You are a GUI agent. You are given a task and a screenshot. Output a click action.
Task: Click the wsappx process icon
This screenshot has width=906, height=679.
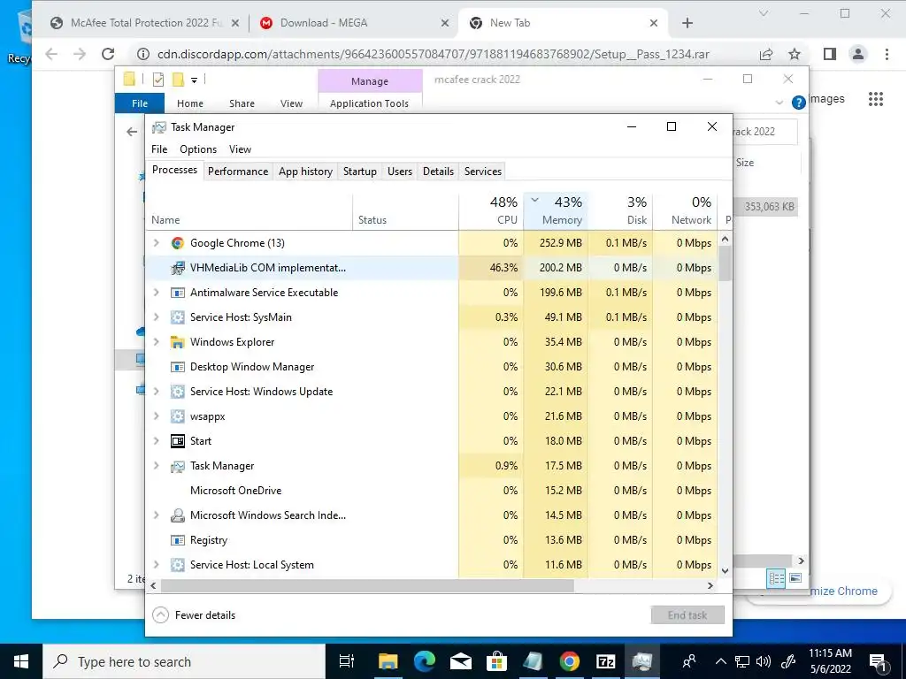(x=177, y=416)
